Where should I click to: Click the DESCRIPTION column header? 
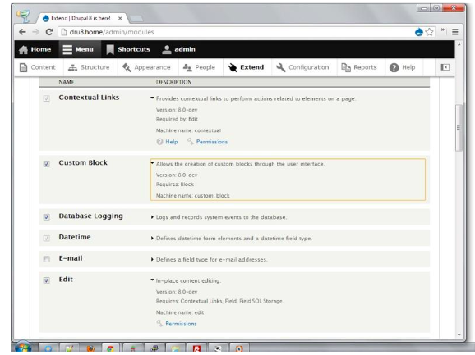click(x=174, y=82)
